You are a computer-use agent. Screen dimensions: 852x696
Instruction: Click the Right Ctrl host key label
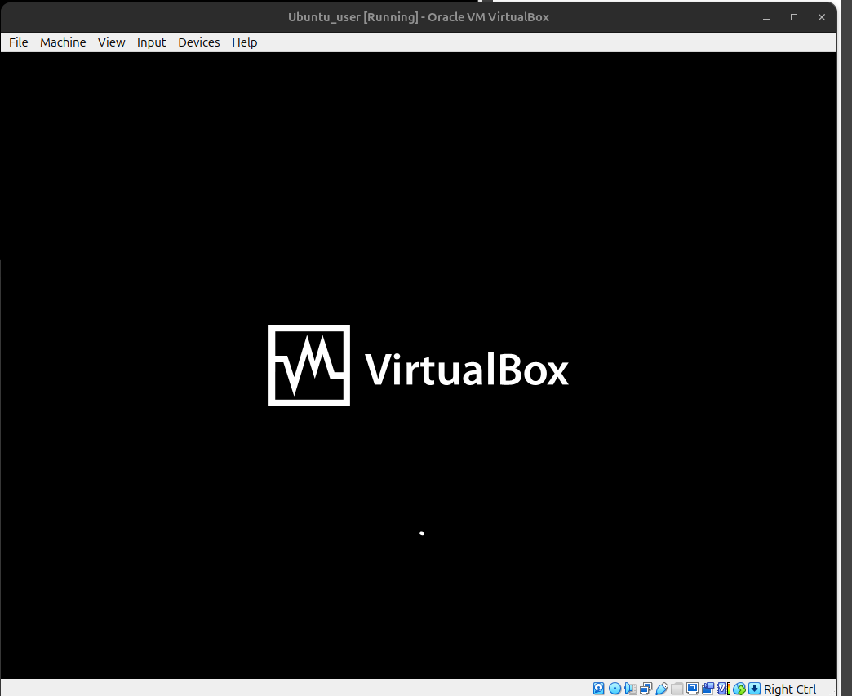click(x=789, y=689)
